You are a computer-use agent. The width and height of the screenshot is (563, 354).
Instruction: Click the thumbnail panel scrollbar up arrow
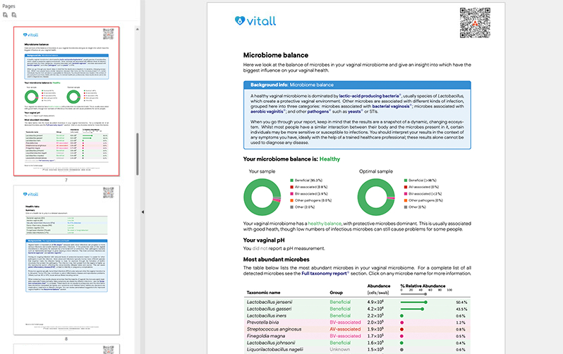(x=137, y=29)
